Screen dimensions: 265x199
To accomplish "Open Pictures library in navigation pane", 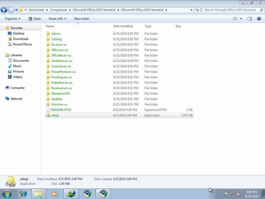I will click(19, 72).
